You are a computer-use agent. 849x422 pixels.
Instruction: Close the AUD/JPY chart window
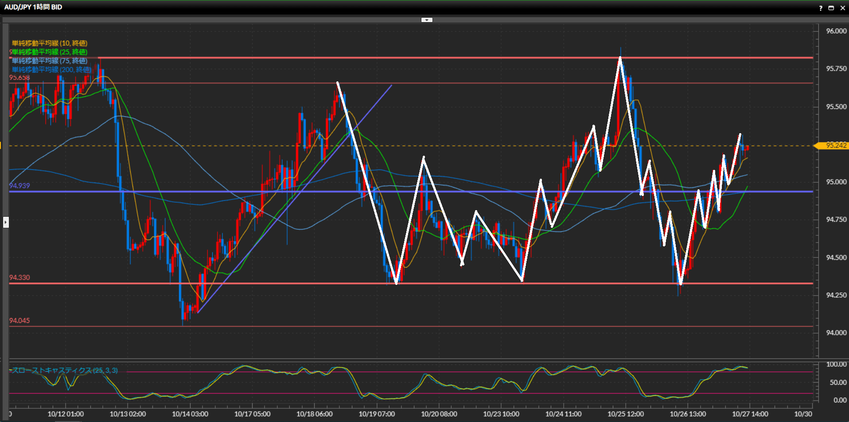coord(842,8)
